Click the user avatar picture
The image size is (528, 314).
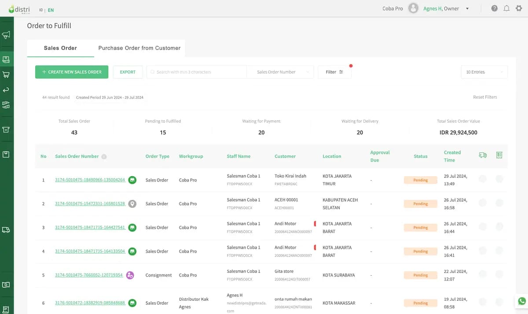pyautogui.click(x=413, y=8)
